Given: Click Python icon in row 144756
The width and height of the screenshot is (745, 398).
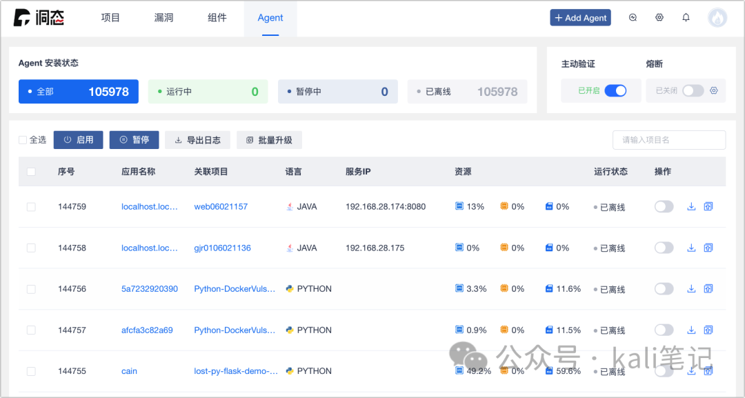Looking at the screenshot, I should click(289, 289).
